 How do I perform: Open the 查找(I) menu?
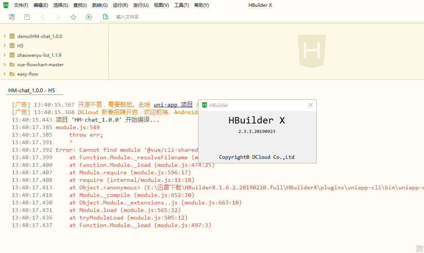pyautogui.click(x=80, y=5)
